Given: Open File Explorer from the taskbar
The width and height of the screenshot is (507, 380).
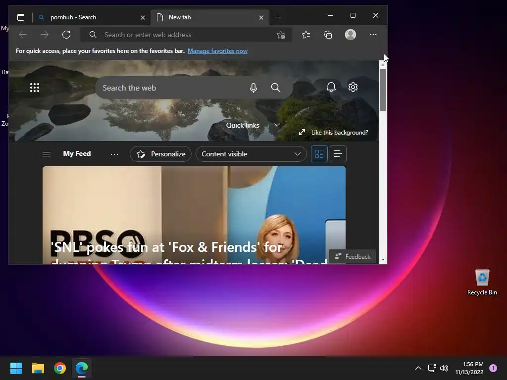Looking at the screenshot, I should tap(38, 368).
